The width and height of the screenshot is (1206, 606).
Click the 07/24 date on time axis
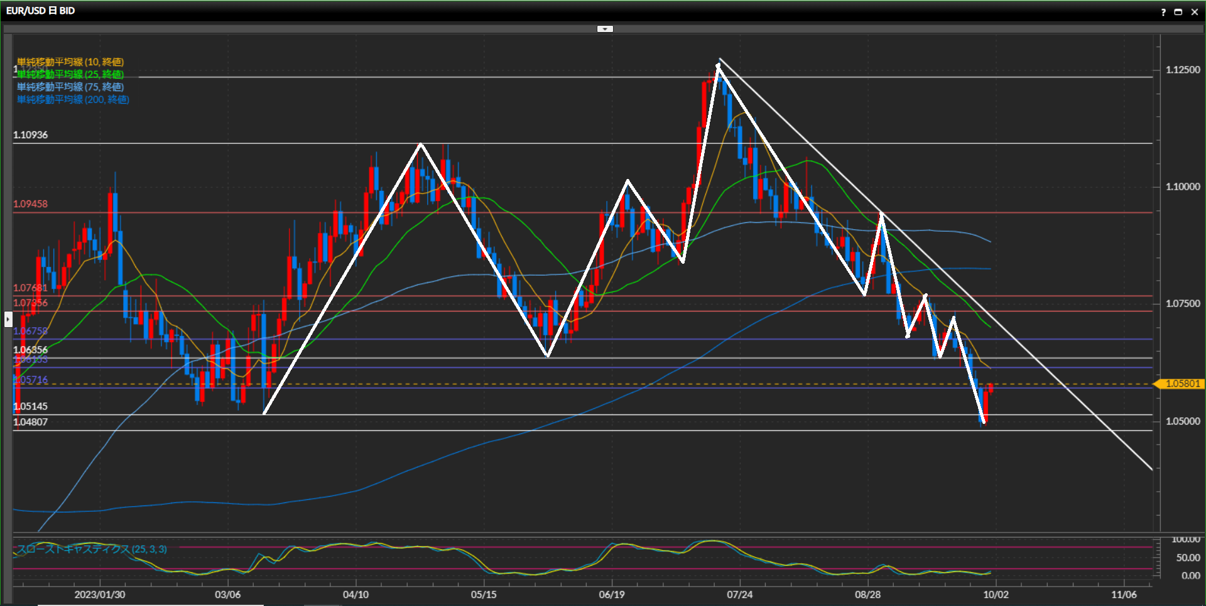[x=739, y=594]
